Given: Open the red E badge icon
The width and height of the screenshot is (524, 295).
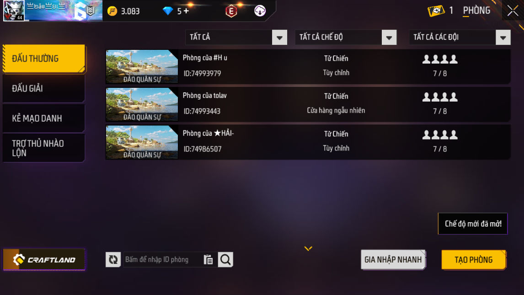Looking at the screenshot, I should tap(231, 11).
